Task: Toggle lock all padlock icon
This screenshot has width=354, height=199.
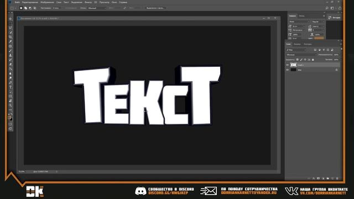Action: pyautogui.click(x=313, y=60)
